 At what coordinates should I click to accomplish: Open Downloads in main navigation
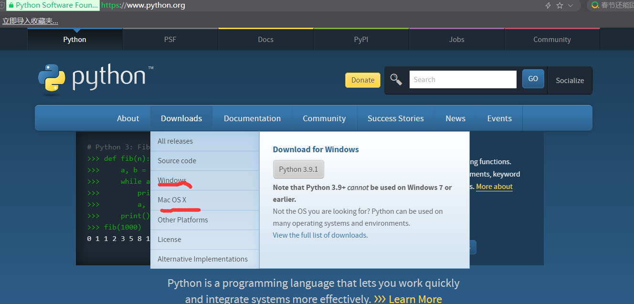pyautogui.click(x=181, y=118)
